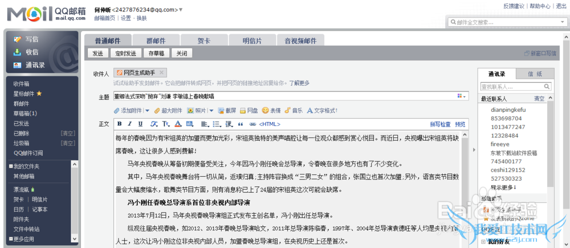Click 显示更多 to show more contacts
The image size is (570, 248).
point(503,187)
